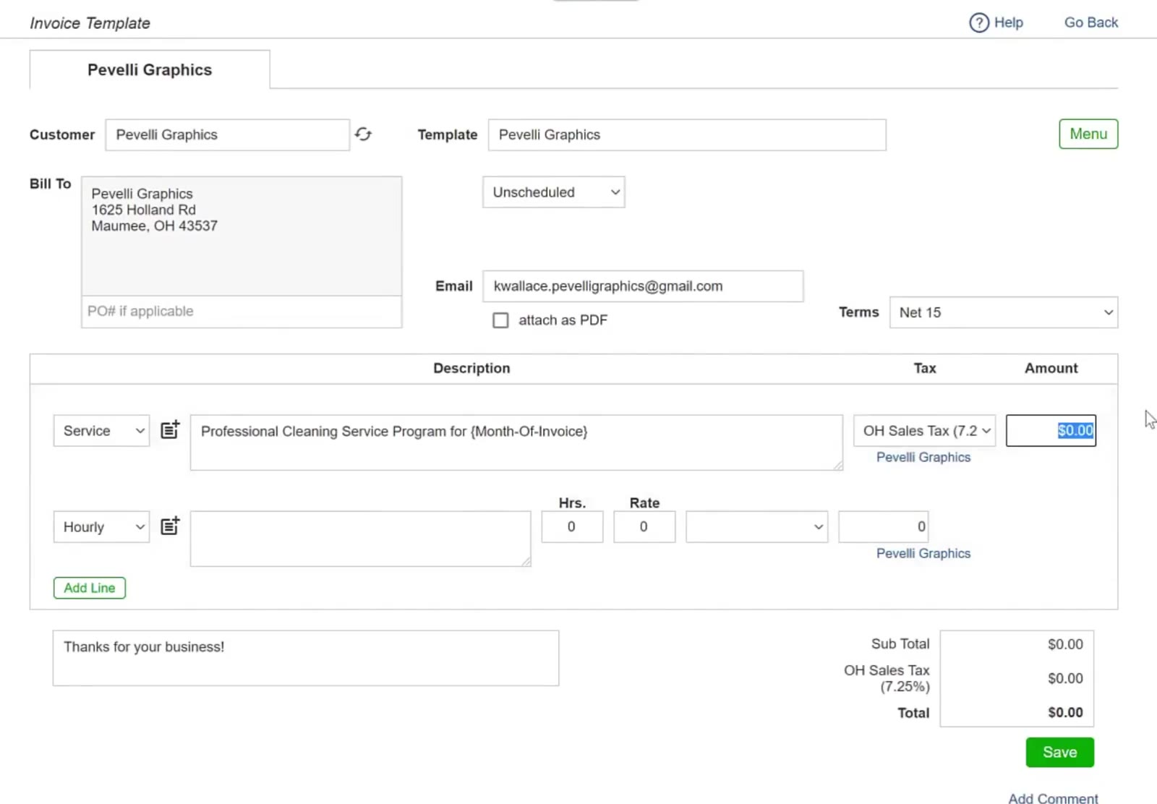Image resolution: width=1157 pixels, height=804 pixels.
Task: Click the Tax column header
Action: coord(924,369)
